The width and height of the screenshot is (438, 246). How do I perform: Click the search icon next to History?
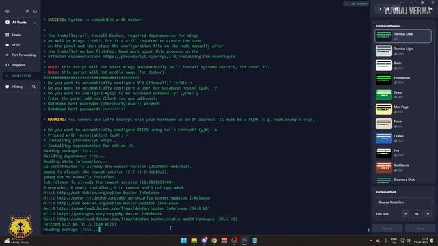pos(34,87)
